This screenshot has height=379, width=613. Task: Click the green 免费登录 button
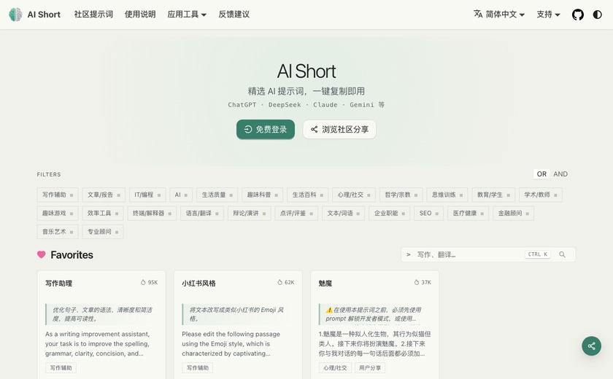[x=266, y=129]
